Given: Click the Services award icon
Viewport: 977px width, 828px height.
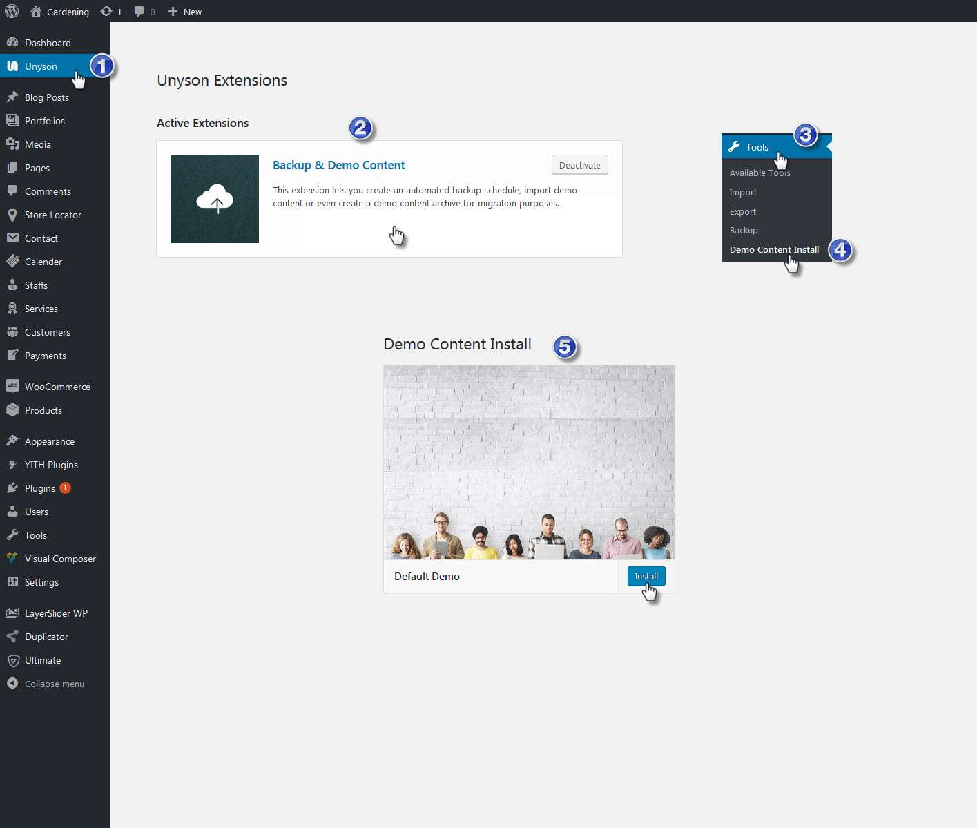Looking at the screenshot, I should click(12, 308).
